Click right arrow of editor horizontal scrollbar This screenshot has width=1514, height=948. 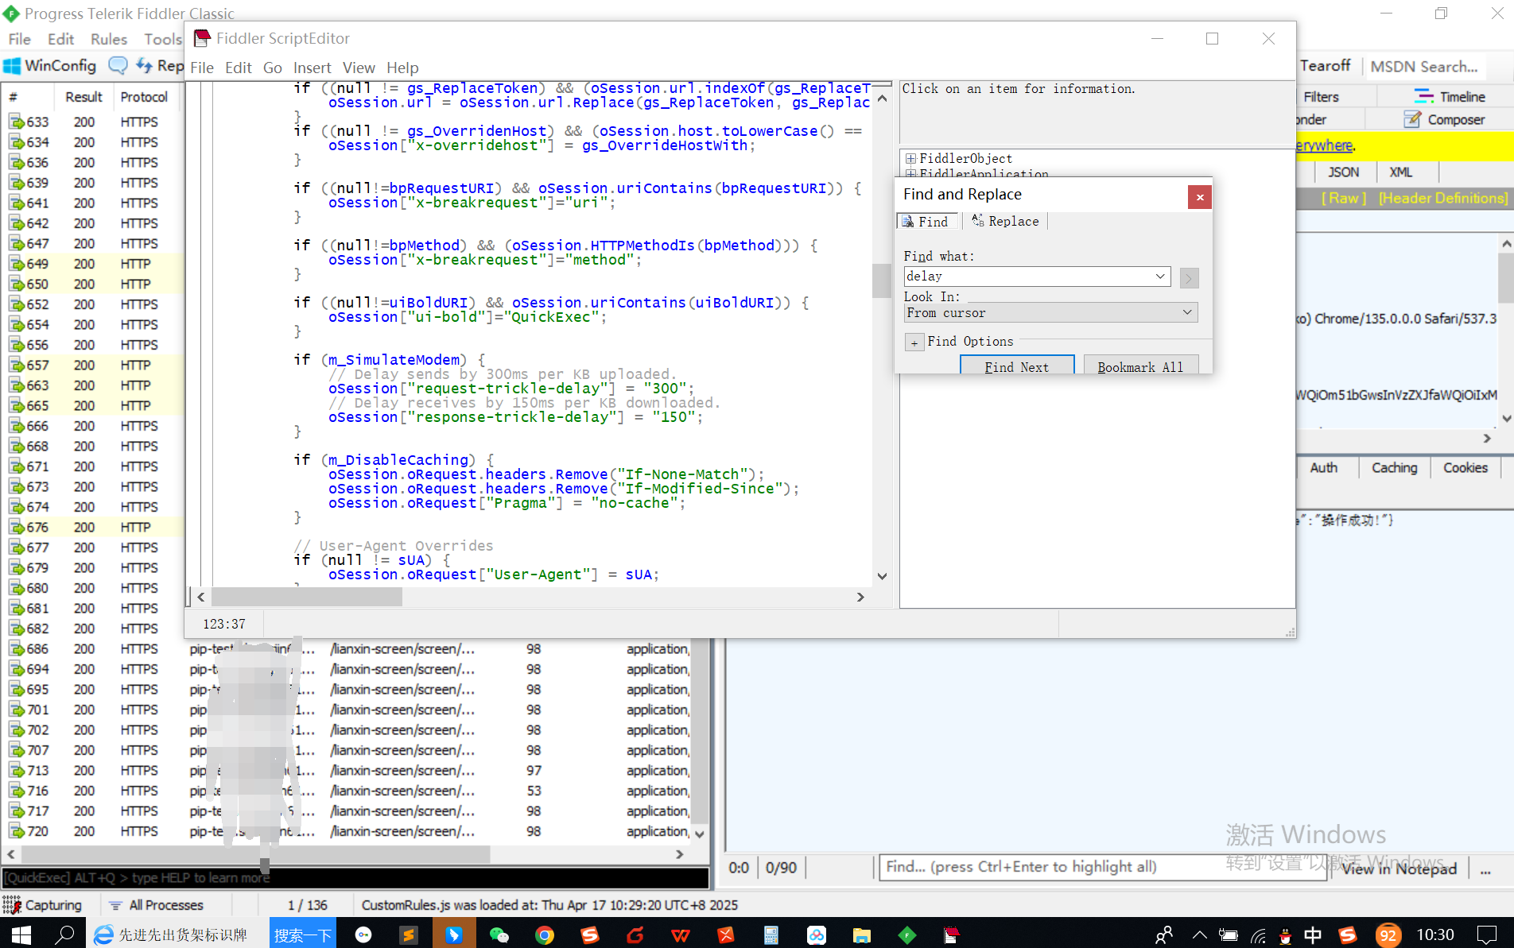click(x=860, y=597)
